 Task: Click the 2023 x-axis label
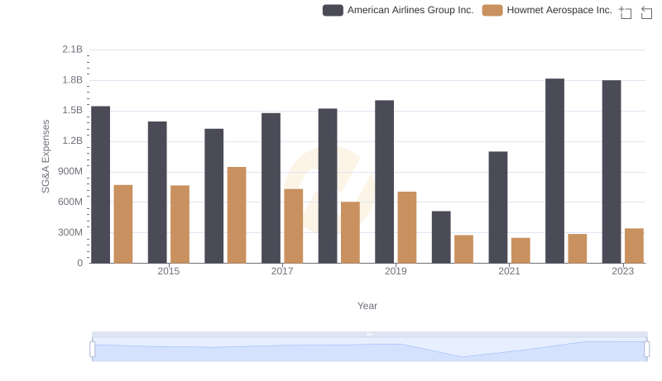point(623,271)
